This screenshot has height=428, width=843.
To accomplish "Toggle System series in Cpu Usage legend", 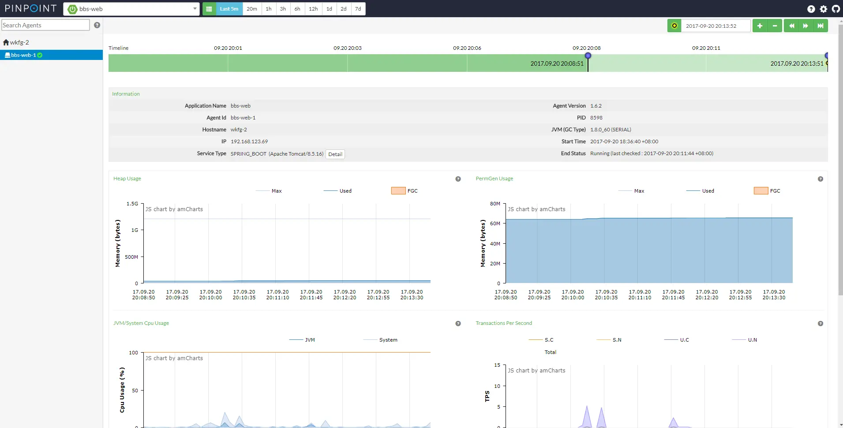I will [x=380, y=340].
